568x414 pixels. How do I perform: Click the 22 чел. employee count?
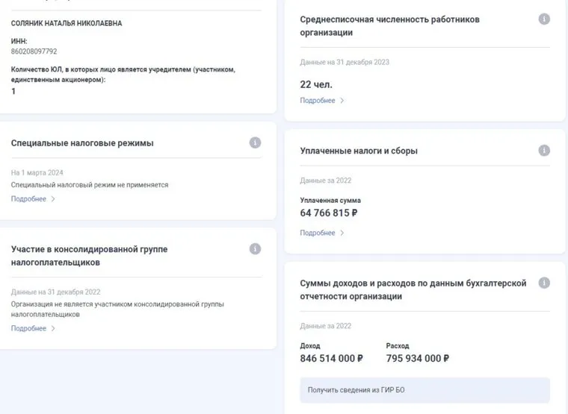point(316,84)
